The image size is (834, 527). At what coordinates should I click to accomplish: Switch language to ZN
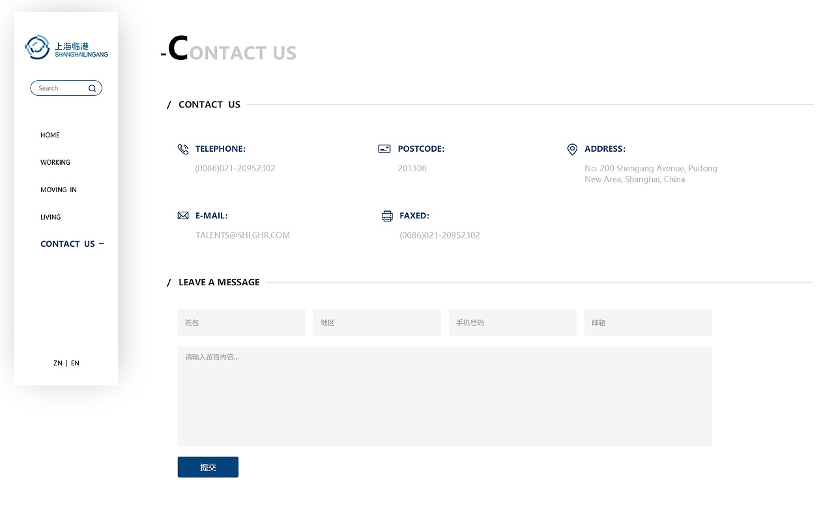(58, 363)
